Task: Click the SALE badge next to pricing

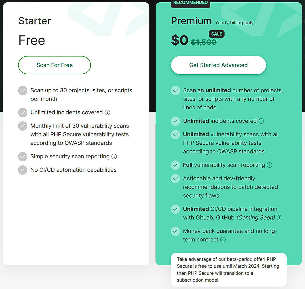Action: (217, 34)
